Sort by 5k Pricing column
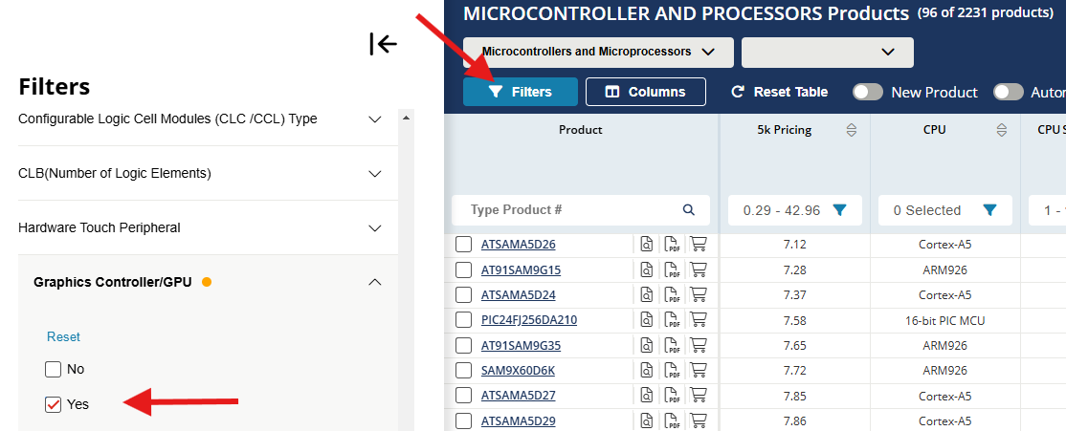This screenshot has width=1066, height=431. click(x=851, y=130)
